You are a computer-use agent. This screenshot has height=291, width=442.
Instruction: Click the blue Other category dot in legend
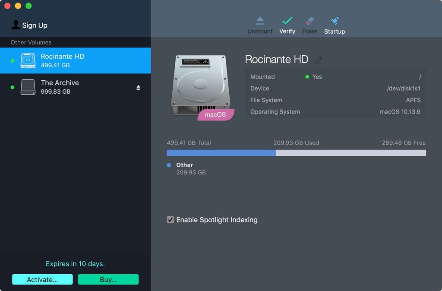pyautogui.click(x=168, y=165)
